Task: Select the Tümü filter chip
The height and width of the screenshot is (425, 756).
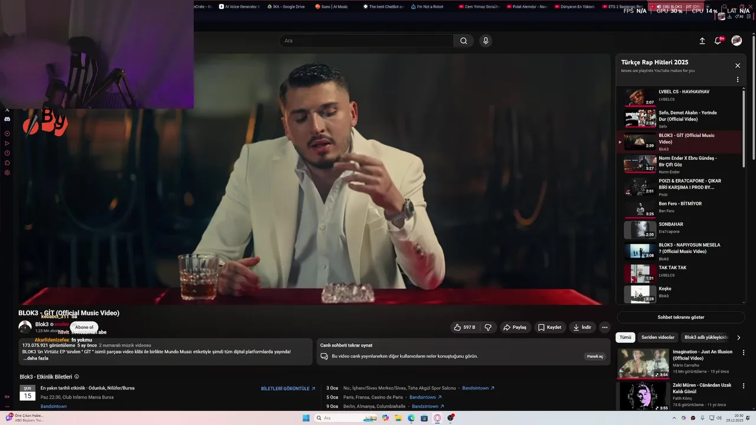Action: coord(625,338)
